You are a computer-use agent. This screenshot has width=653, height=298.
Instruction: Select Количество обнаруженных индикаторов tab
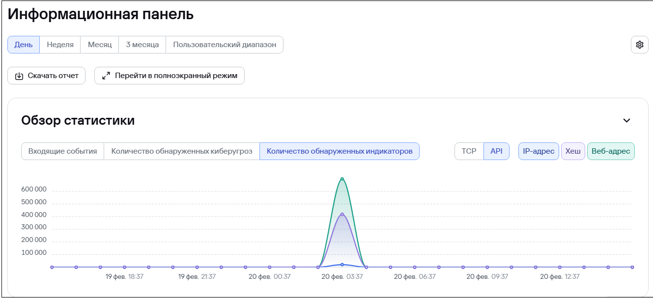click(x=340, y=151)
